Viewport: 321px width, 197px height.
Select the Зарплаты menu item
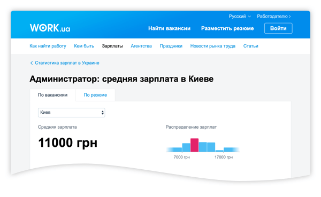[x=112, y=46]
